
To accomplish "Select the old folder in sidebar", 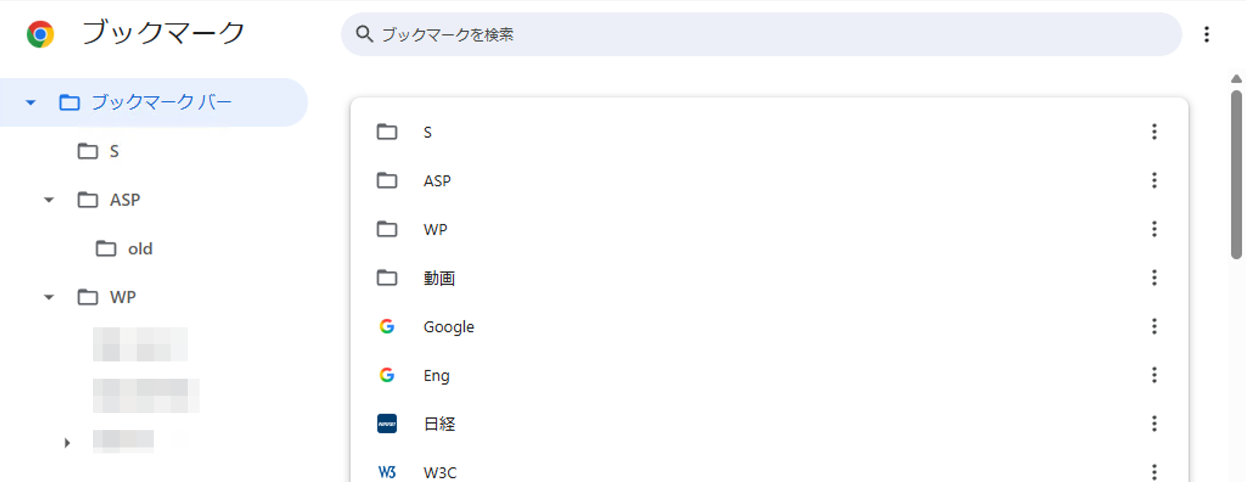I will (x=139, y=249).
